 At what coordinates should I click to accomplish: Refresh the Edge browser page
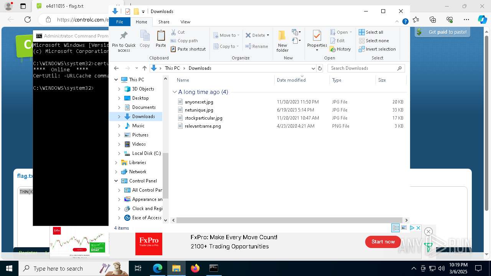[27, 20]
